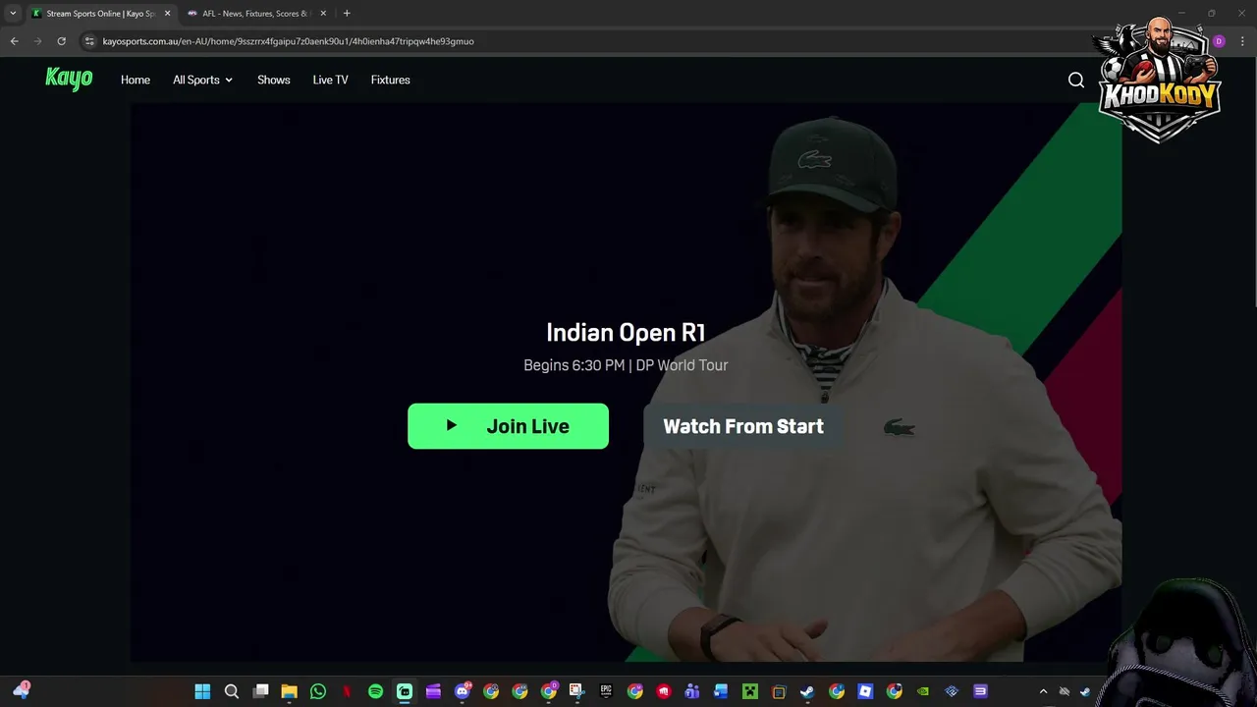Reload the current page
The width and height of the screenshot is (1257, 707).
coord(61,41)
